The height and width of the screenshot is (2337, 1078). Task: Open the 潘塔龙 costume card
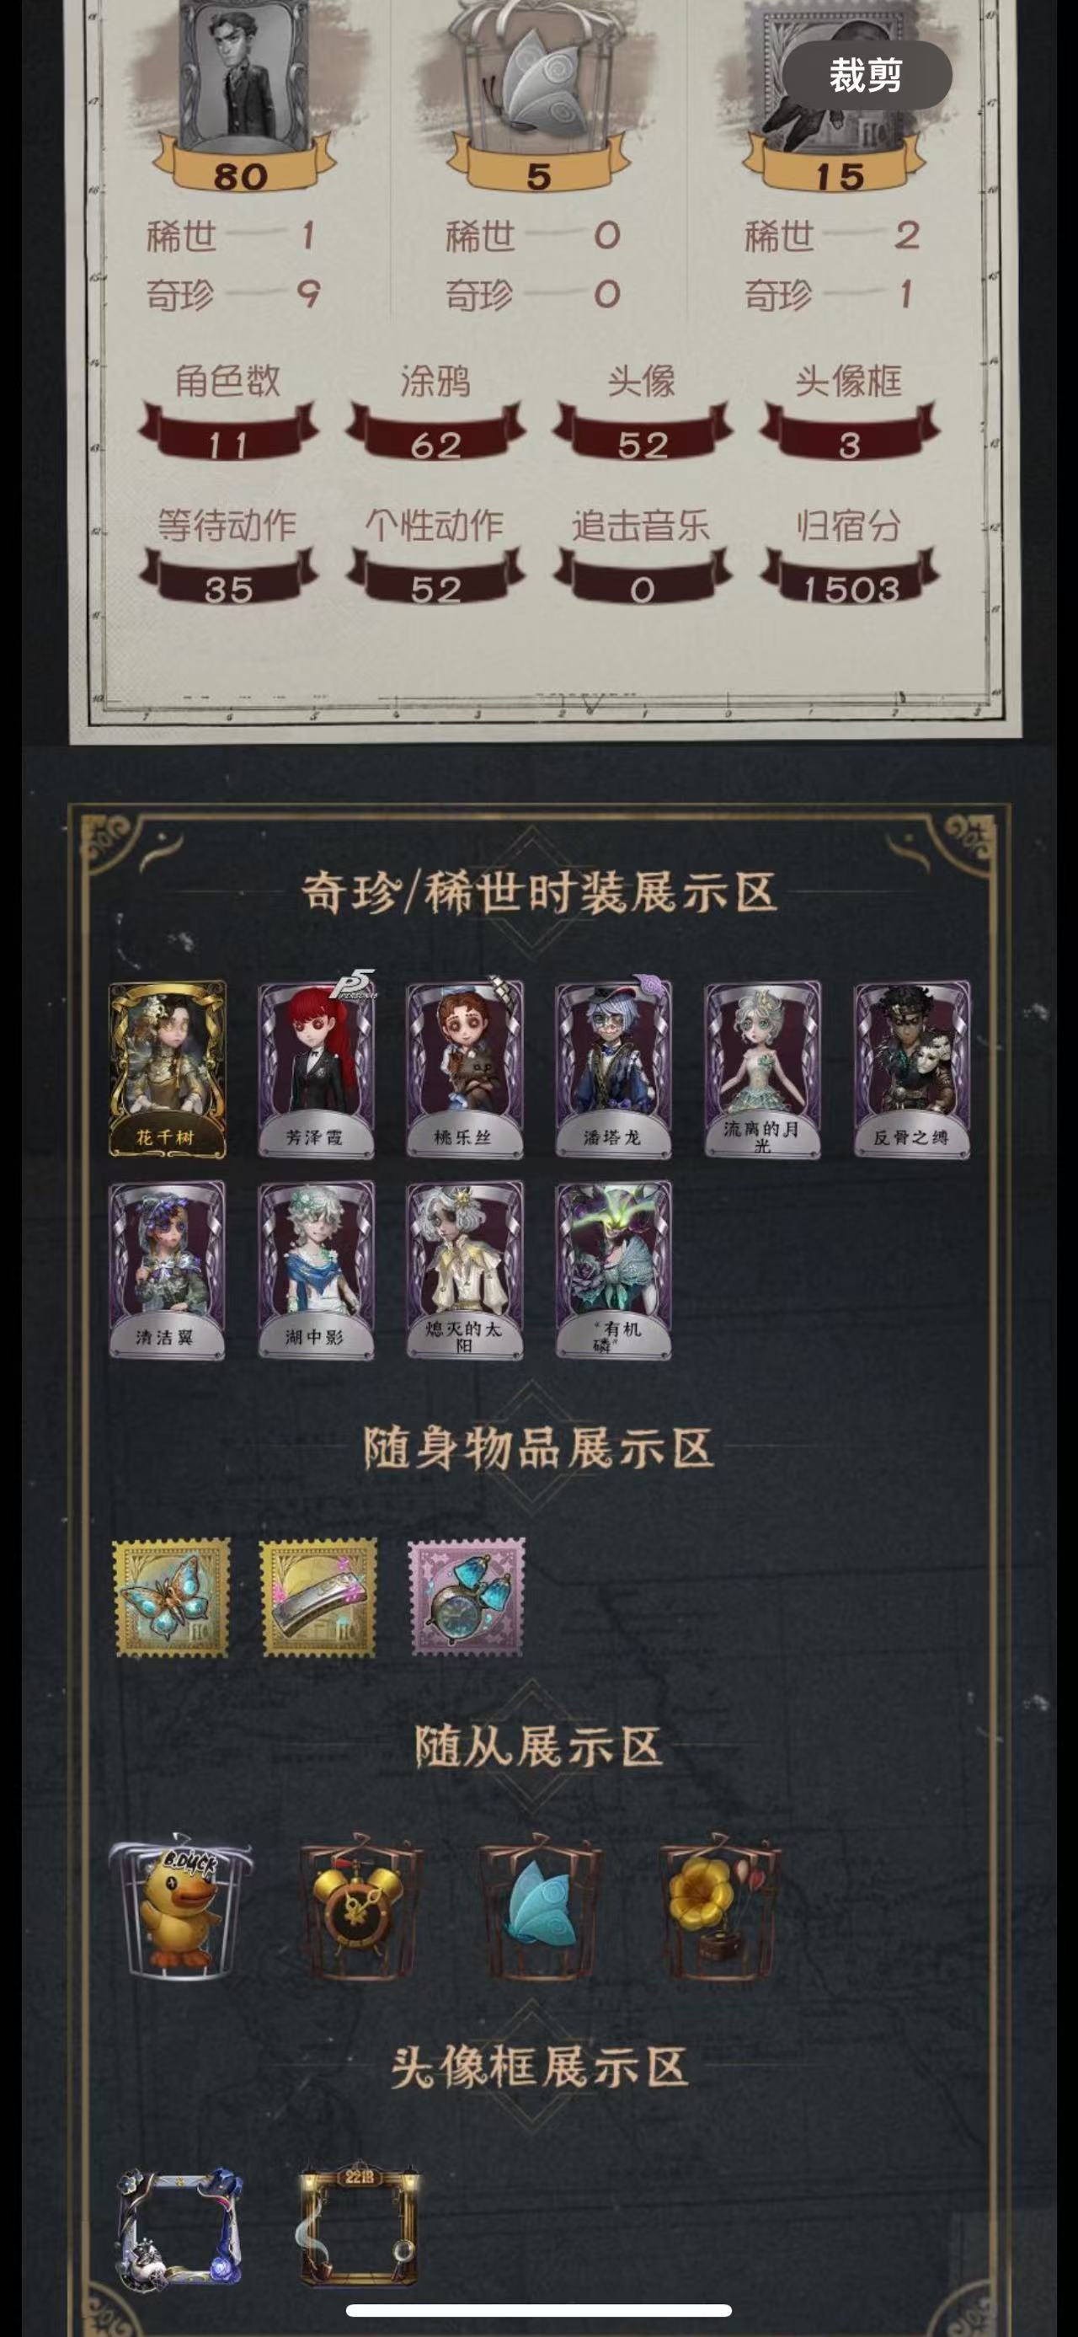click(613, 1069)
